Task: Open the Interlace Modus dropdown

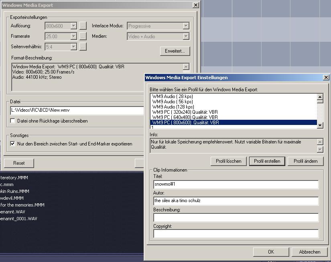Action: (x=186, y=26)
